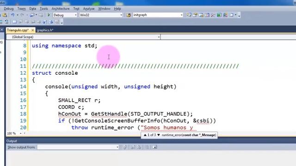Click GetConsoleScreenBufferInfo on line 19

(x=117, y=121)
